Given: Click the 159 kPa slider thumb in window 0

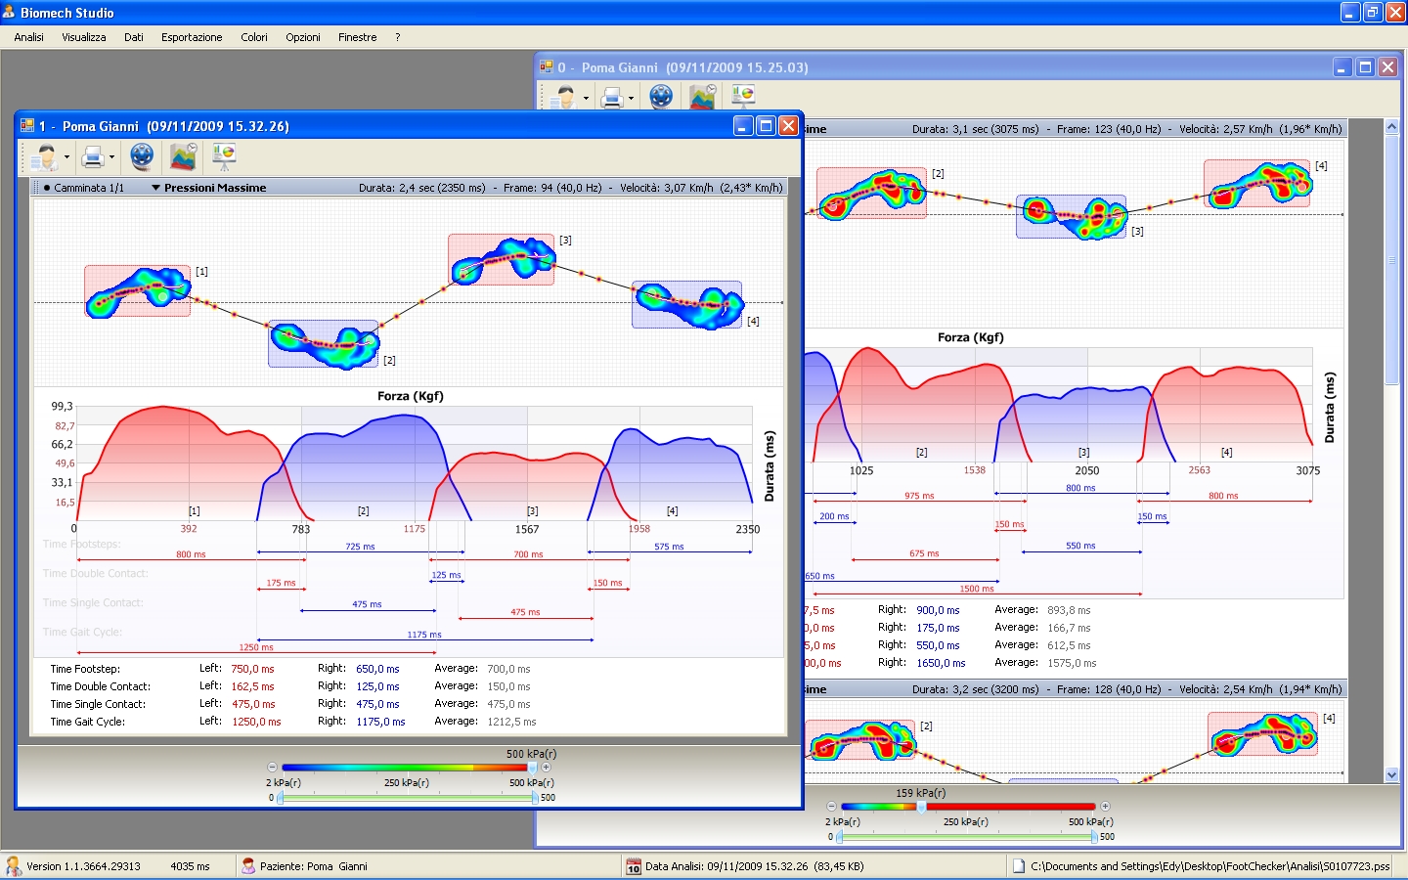Looking at the screenshot, I should coord(920,807).
